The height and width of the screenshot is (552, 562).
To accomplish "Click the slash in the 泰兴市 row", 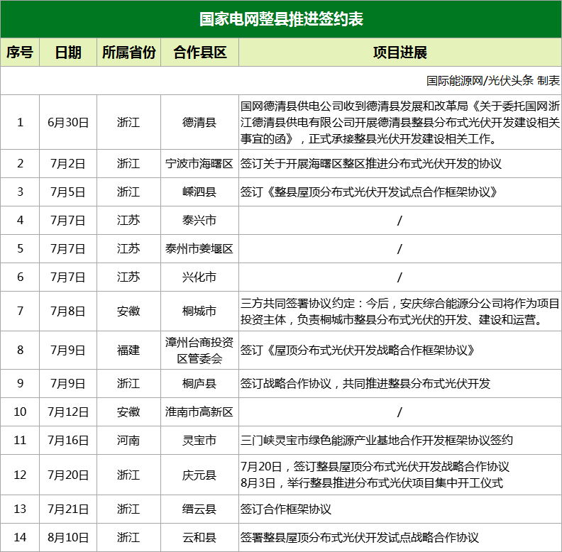I will (400, 221).
